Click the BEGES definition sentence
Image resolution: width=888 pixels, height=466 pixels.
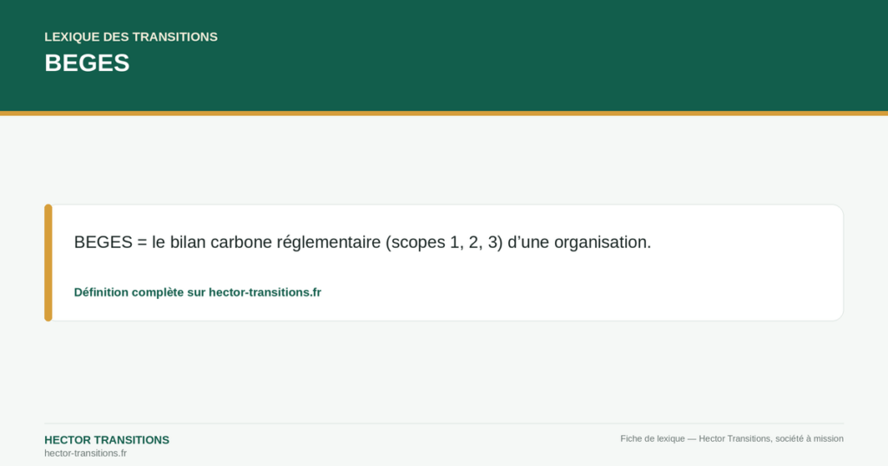coord(362,242)
